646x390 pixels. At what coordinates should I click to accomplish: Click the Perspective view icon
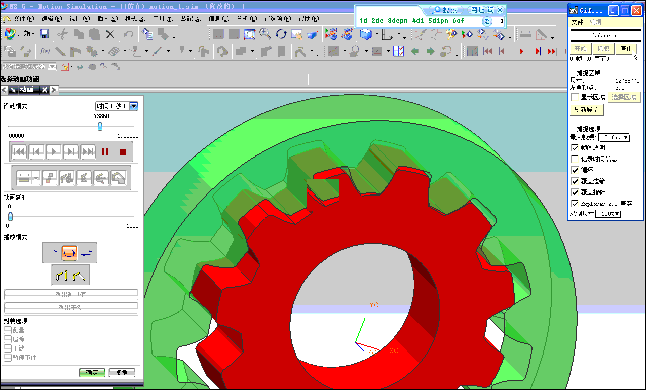tap(313, 34)
